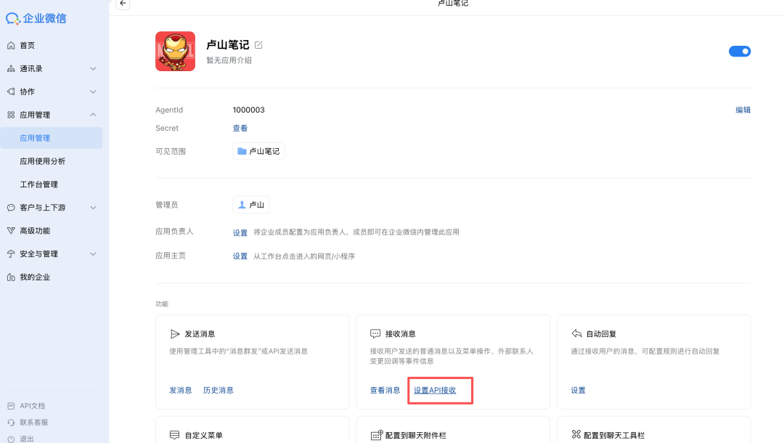
Task: Click the 我的企业 building icon
Action: click(x=11, y=277)
